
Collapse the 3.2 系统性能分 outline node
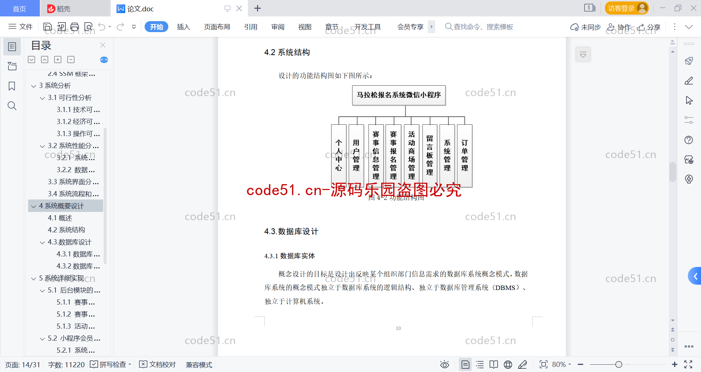42,146
